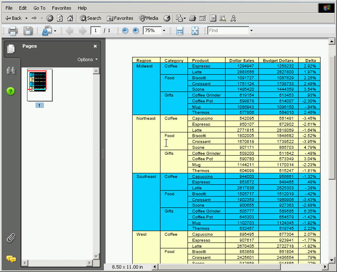Screen dimensions: 337x272
Task: Open the Go To menu
Action: point(39,8)
